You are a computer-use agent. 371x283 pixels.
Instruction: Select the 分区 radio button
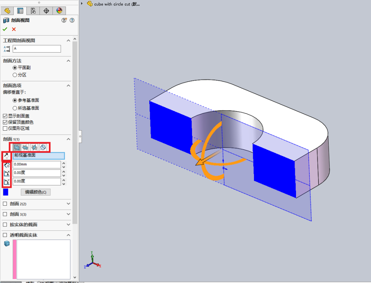[x=14, y=75]
